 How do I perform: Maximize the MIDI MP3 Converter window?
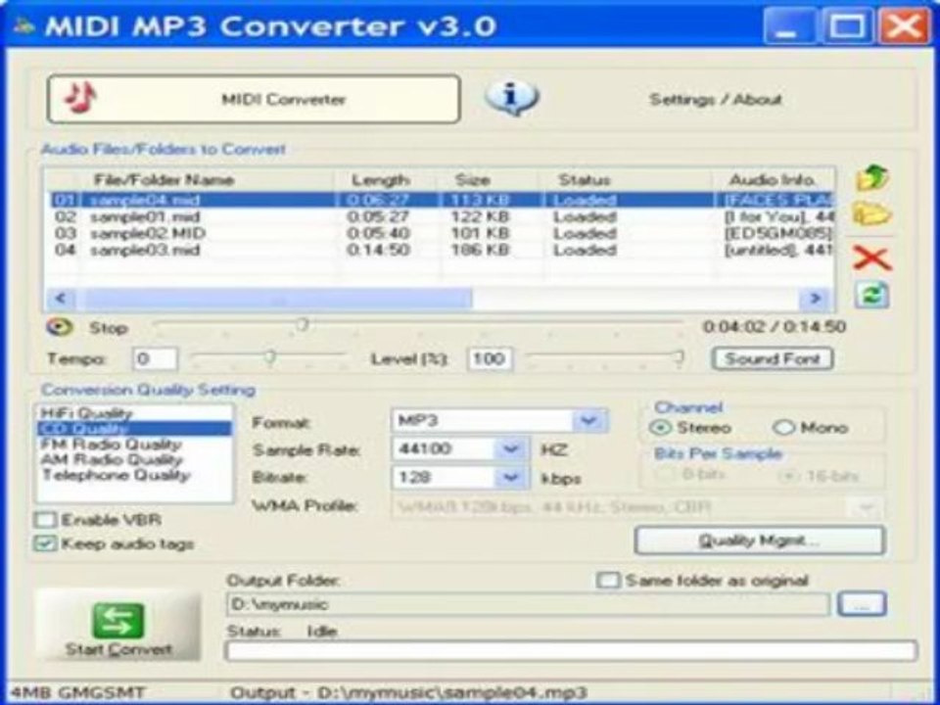(x=846, y=26)
